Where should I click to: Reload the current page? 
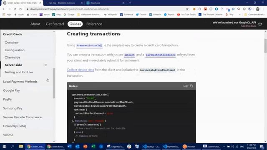(x=15, y=9)
